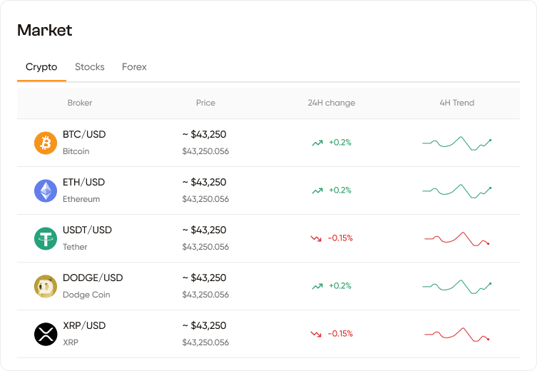Click the +0.2% change for BTC/USD
The height and width of the screenshot is (371, 537).
pyautogui.click(x=340, y=143)
